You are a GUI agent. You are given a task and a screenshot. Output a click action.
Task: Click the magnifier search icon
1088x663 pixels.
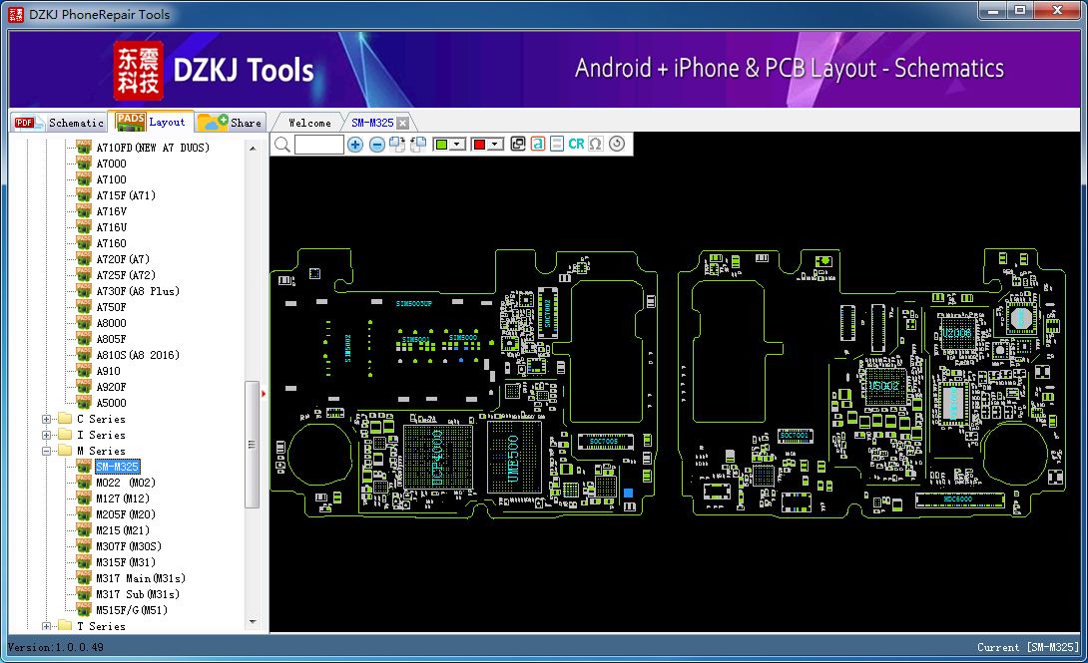pyautogui.click(x=281, y=145)
